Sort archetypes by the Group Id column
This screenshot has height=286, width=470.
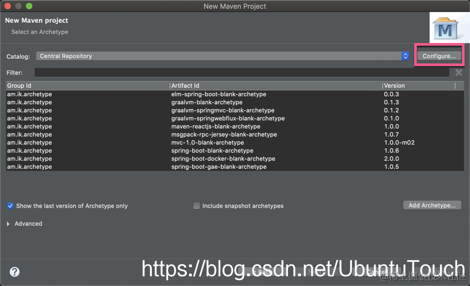click(88, 85)
